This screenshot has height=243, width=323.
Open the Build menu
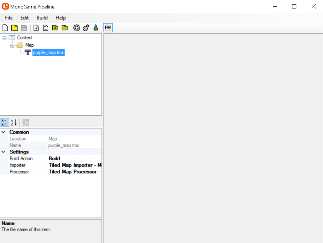coord(42,18)
